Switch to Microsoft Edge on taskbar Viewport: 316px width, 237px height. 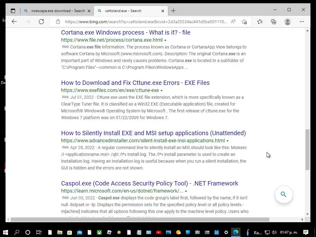click(x=236, y=232)
